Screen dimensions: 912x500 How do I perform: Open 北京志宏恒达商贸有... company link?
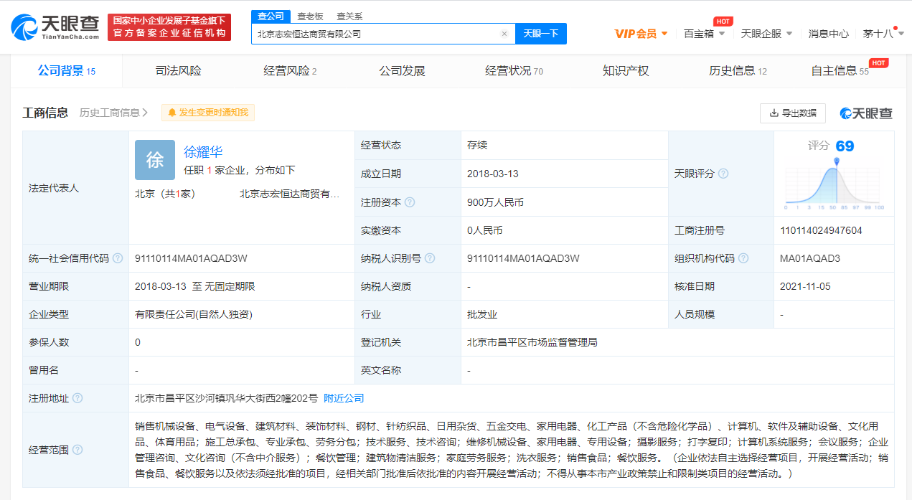[290, 194]
